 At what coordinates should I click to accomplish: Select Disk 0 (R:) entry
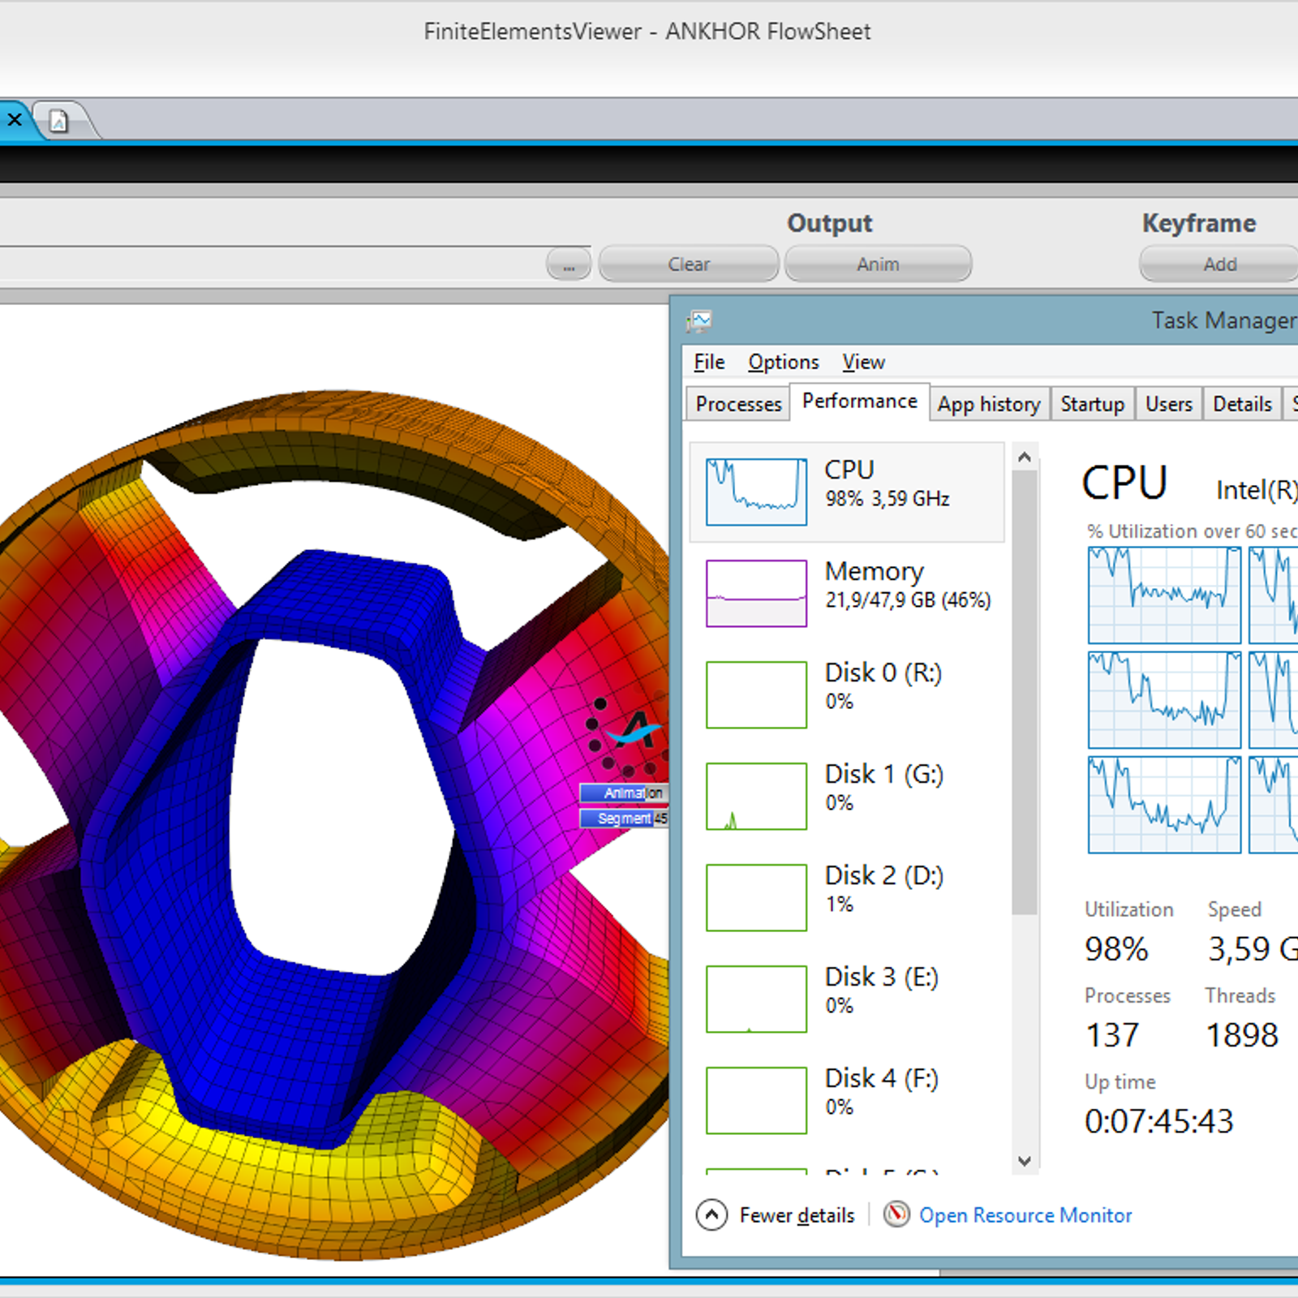click(x=846, y=694)
